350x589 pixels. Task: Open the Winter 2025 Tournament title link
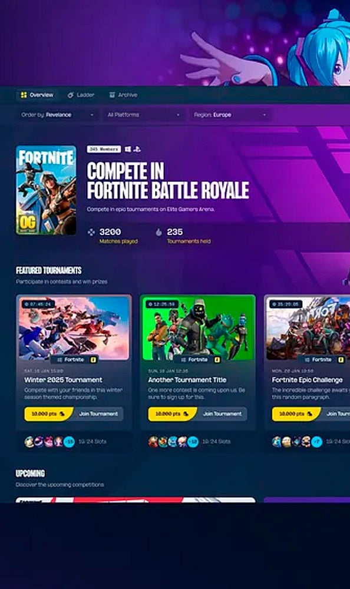point(63,380)
